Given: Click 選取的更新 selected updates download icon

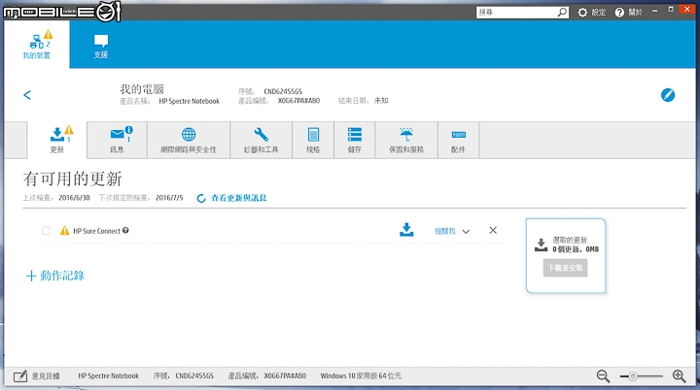Looking at the screenshot, I should coord(542,244).
